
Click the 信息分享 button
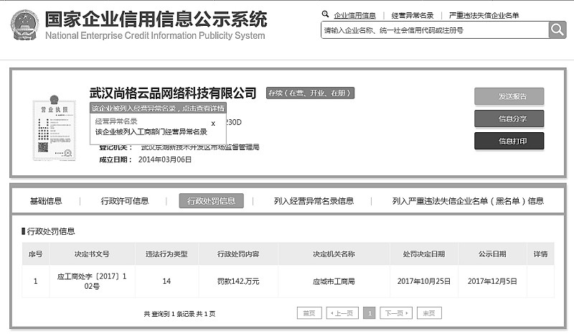509,119
